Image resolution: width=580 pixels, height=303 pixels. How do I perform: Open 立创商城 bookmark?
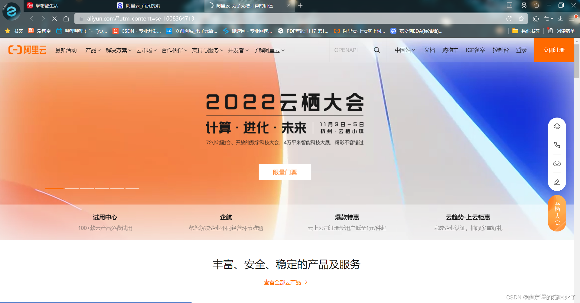coord(192,31)
